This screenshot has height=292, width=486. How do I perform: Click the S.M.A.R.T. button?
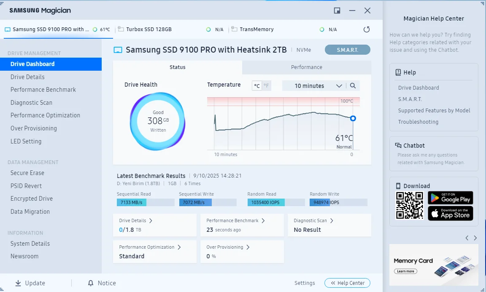348,50
